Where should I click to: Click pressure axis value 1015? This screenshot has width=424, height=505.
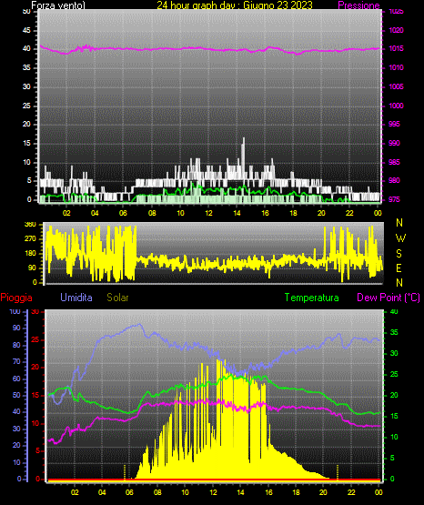point(396,48)
